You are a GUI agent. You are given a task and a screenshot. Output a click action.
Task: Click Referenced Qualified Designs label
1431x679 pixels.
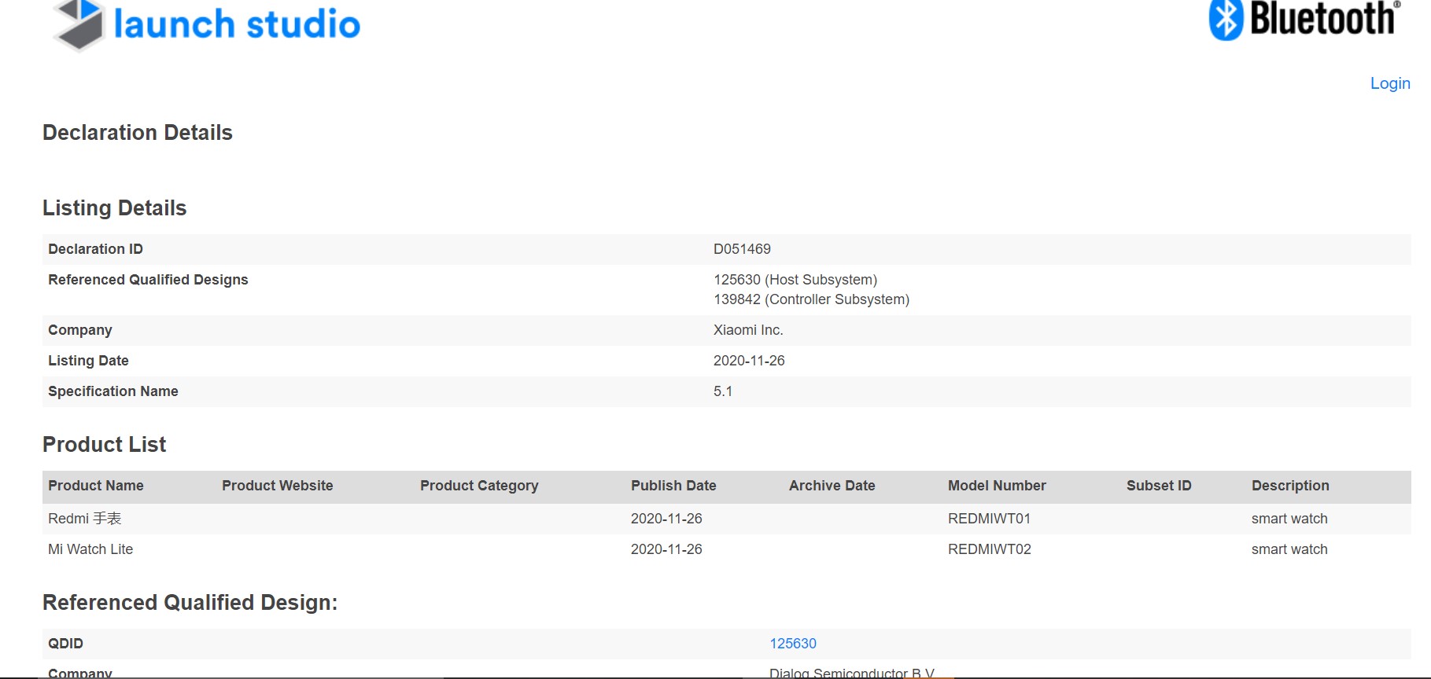coord(148,280)
